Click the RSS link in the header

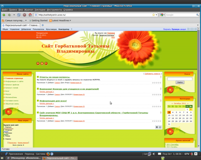113,37
